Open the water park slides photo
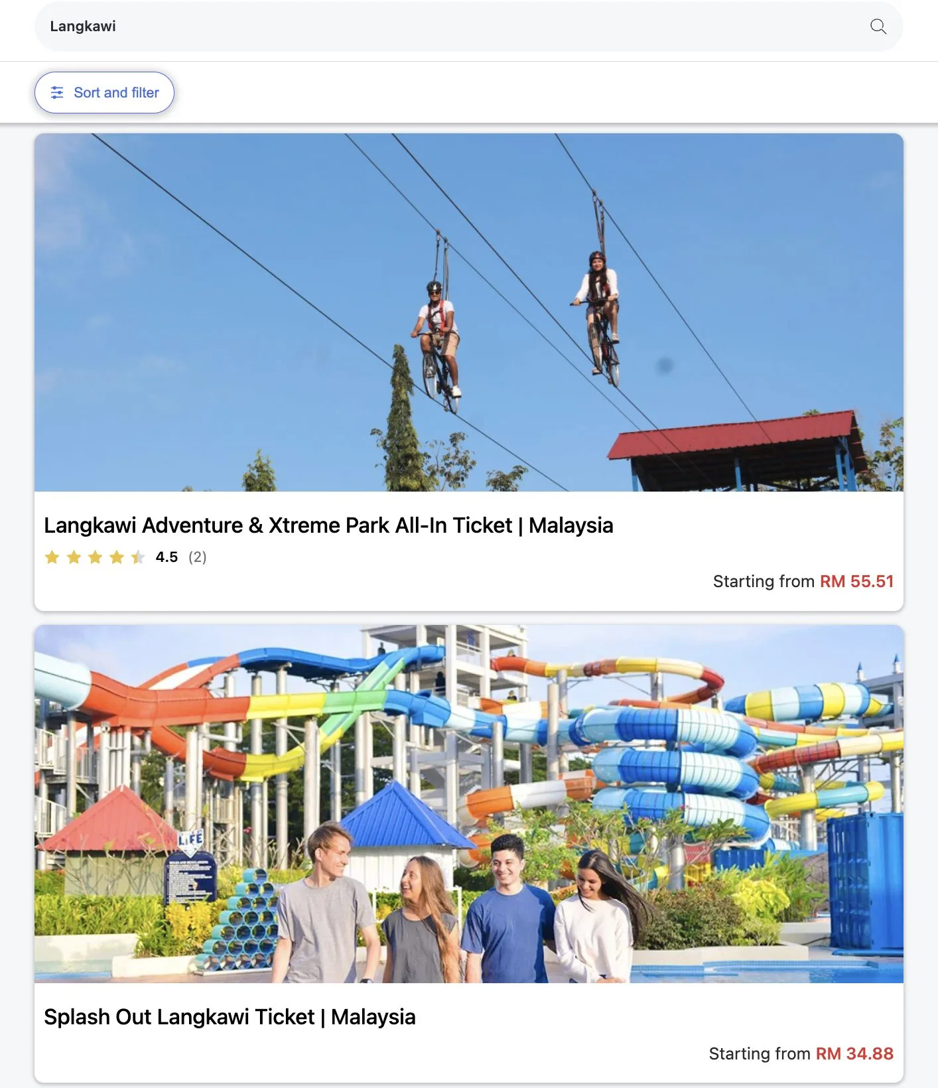Screen dimensions: 938x1088 [x=468, y=804]
